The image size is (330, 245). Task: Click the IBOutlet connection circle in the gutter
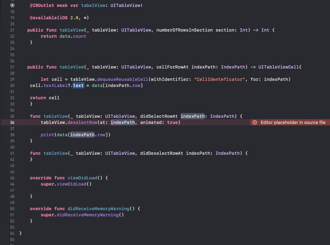pyautogui.click(x=12, y=5)
